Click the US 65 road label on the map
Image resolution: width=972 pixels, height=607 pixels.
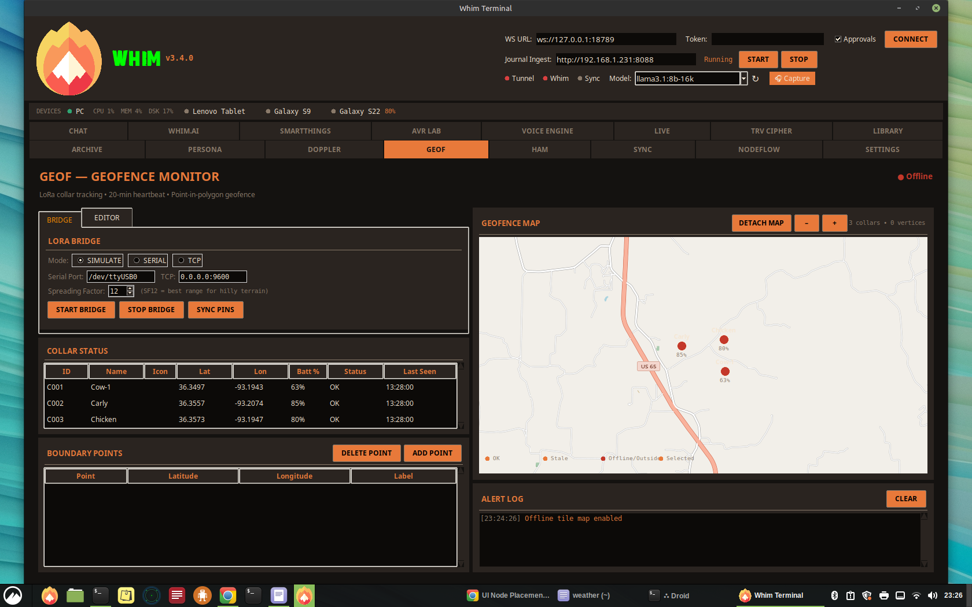click(x=649, y=367)
